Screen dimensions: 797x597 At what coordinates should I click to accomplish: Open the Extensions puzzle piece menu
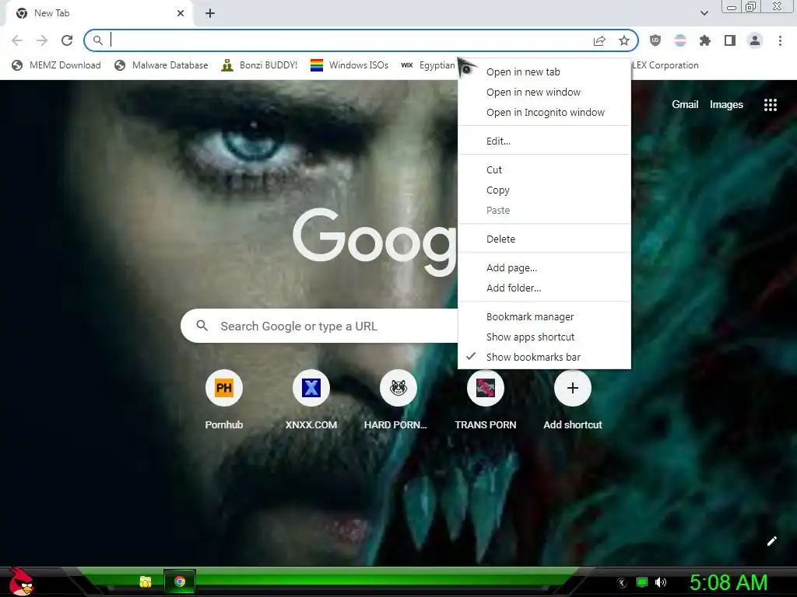point(705,40)
